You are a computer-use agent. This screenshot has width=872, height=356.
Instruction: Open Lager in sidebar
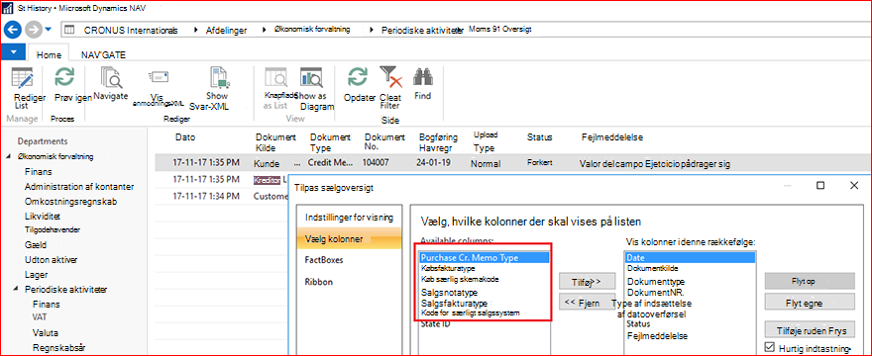36,274
